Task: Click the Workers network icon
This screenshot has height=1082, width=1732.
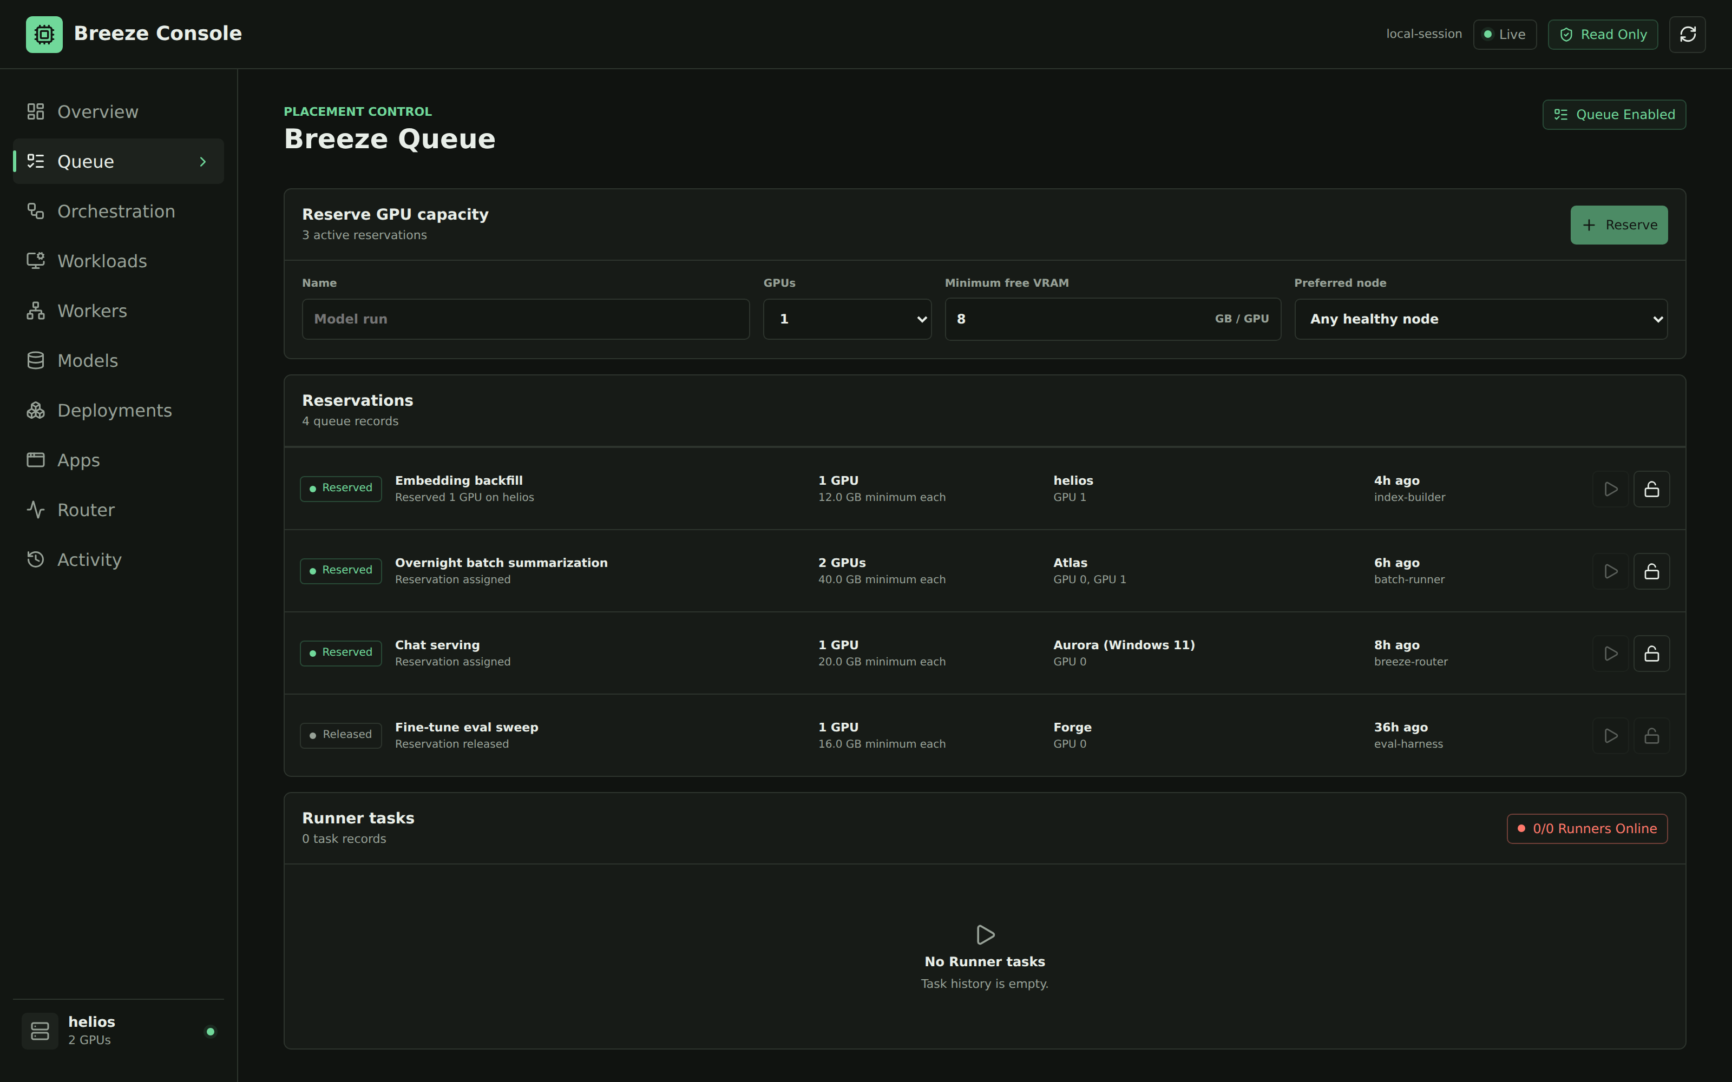Action: tap(36, 311)
